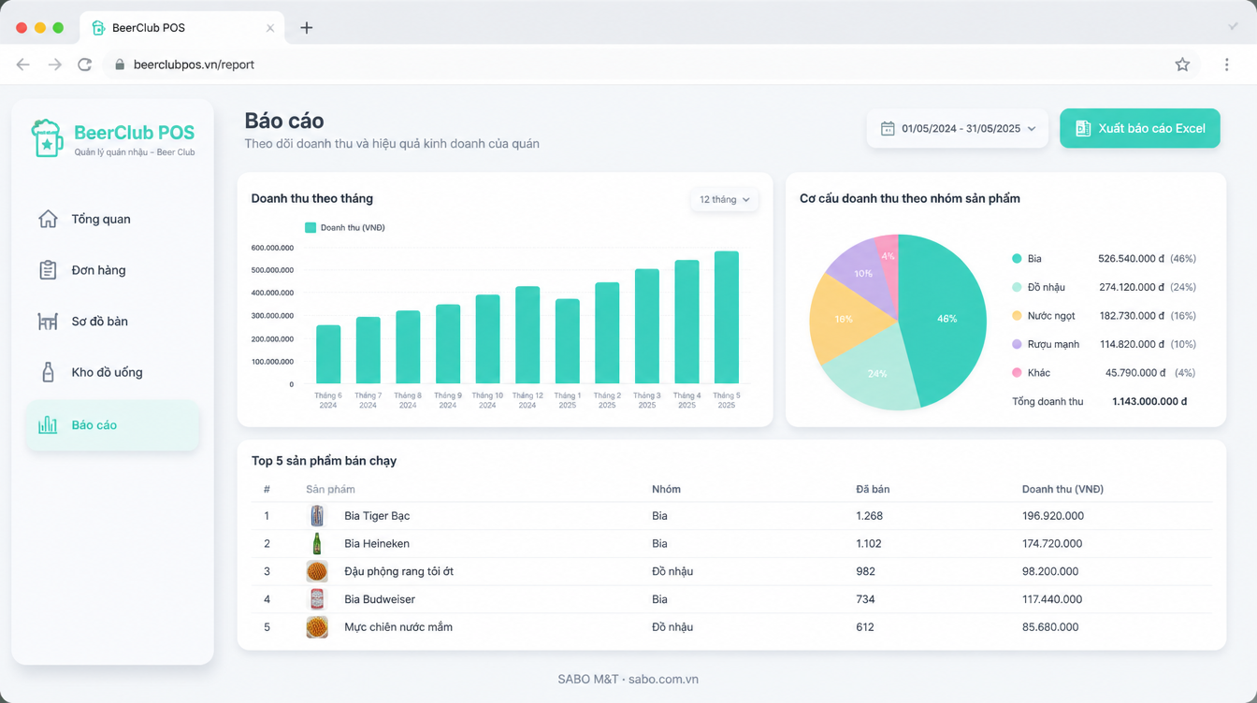
Task: Click the 526.540.000 đ Bia revenue value
Action: (1131, 259)
